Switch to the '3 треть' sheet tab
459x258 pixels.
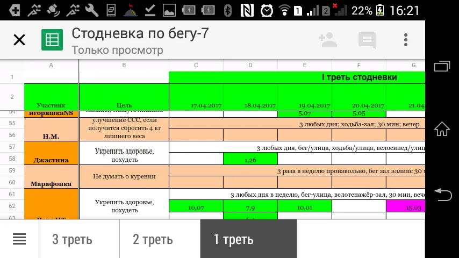click(x=79, y=239)
